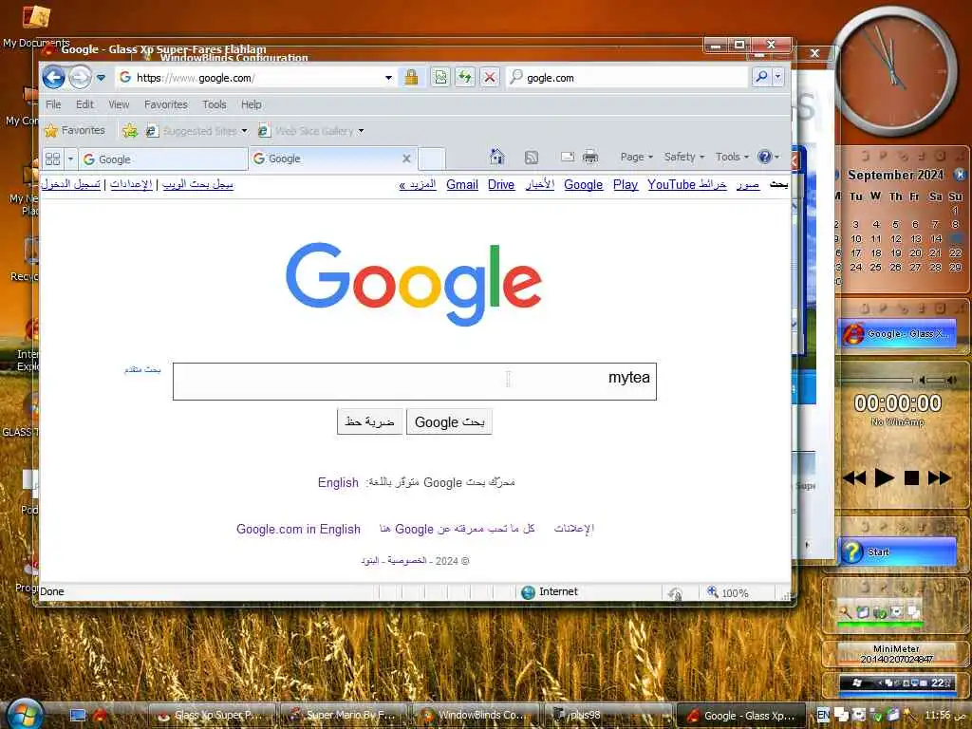The image size is (972, 729).
Task: Click the ضربة حظ lucky button
Action: (x=369, y=421)
